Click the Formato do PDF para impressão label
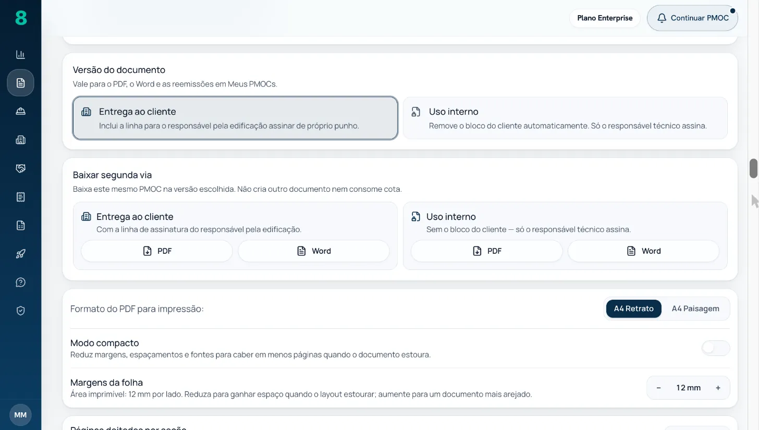Viewport: 759px width, 430px height. pos(137,309)
